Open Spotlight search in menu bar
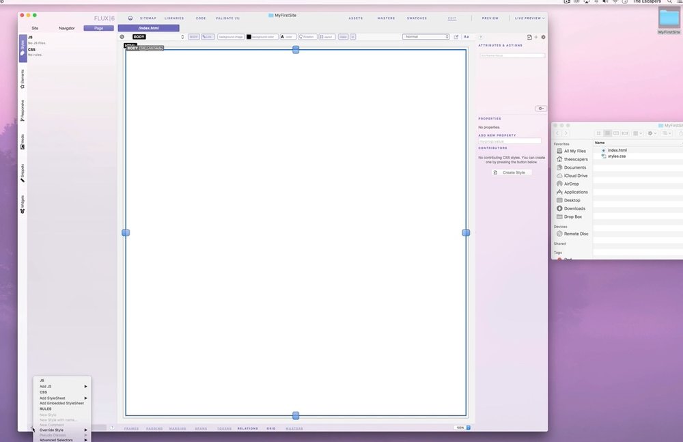The width and height of the screenshot is (683, 442). [669, 2]
